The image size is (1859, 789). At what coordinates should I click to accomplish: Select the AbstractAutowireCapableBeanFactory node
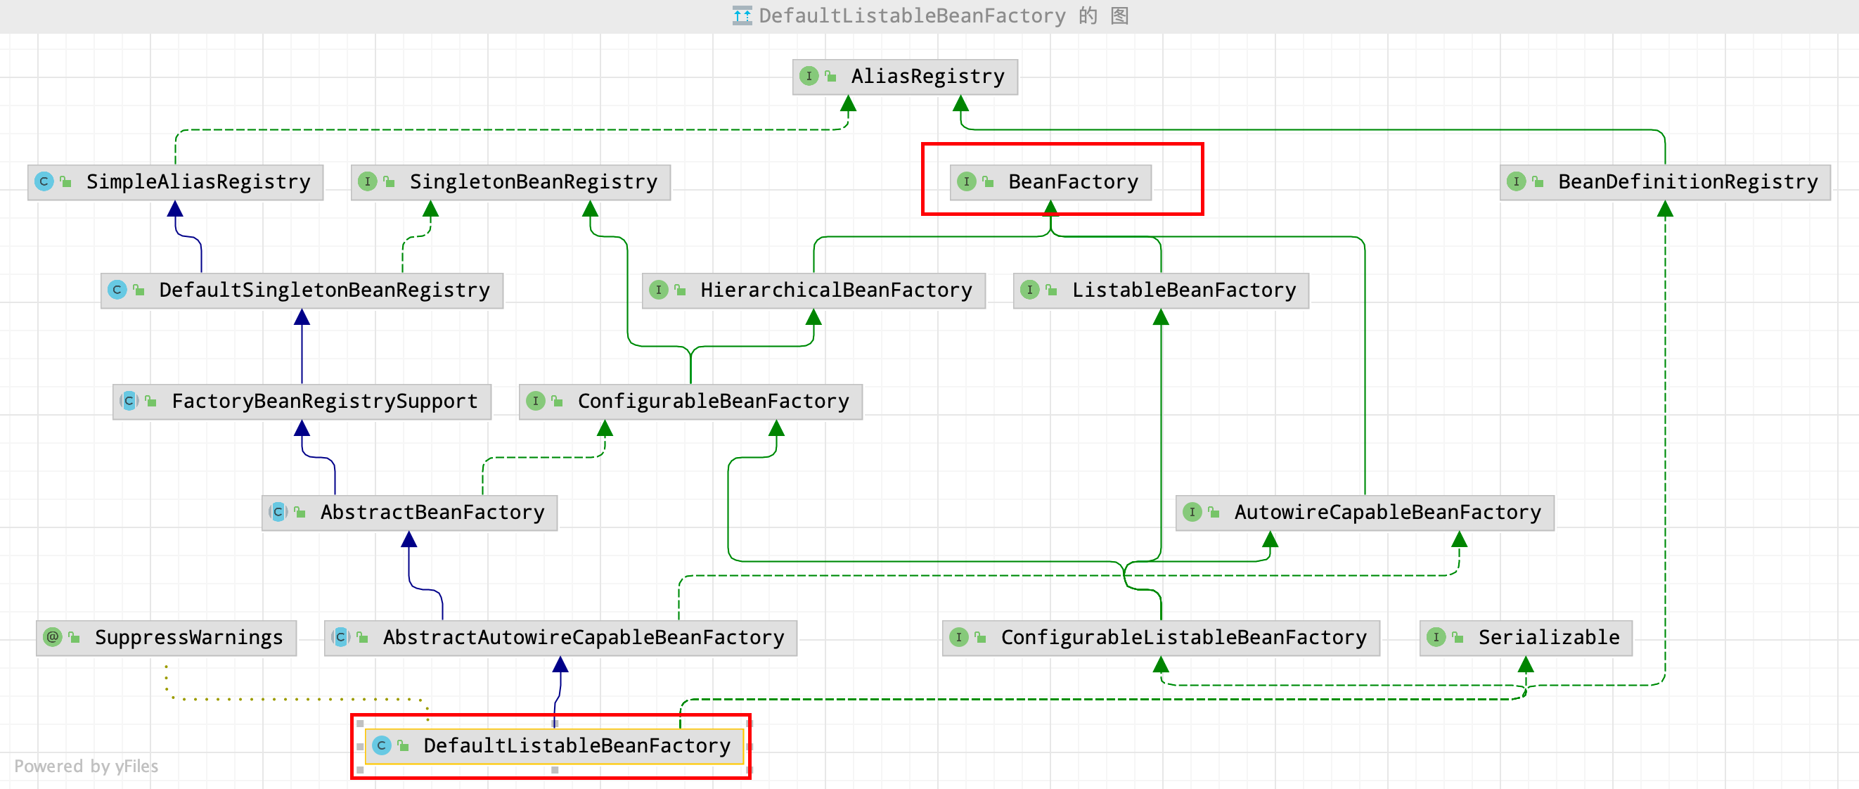[x=560, y=638]
